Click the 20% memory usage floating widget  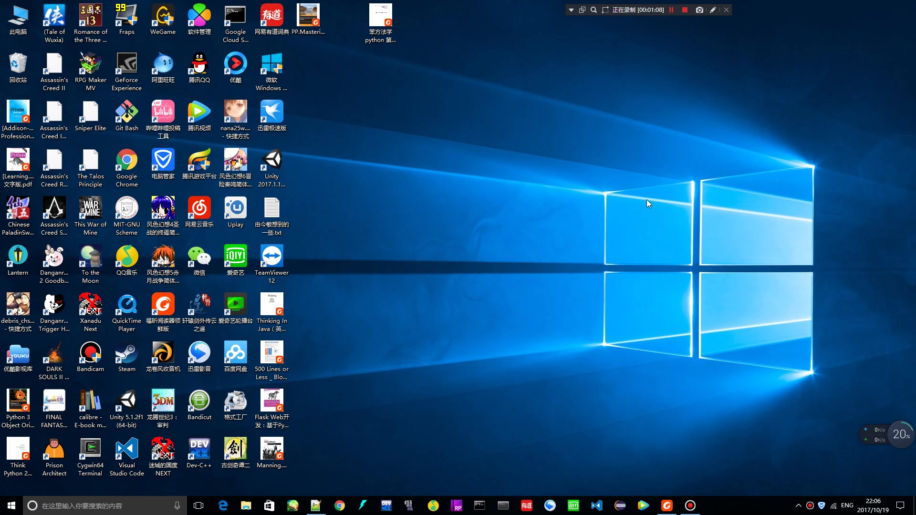tap(901, 434)
